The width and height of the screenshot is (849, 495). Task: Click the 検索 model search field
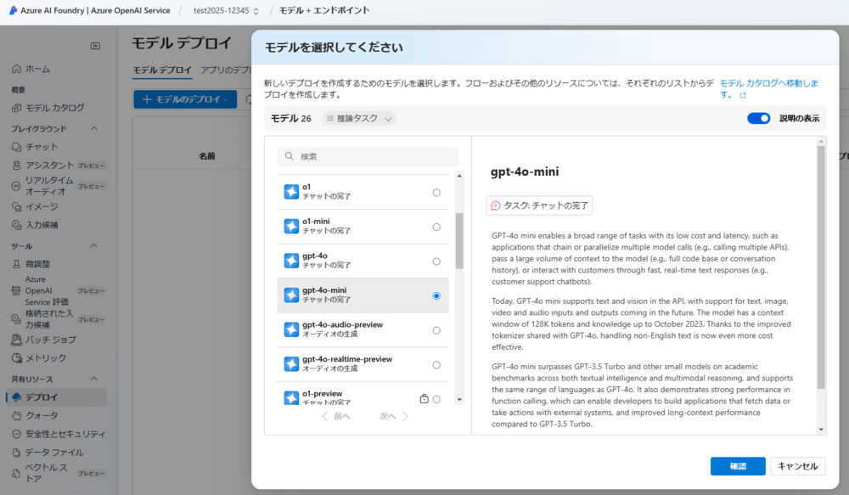point(368,156)
